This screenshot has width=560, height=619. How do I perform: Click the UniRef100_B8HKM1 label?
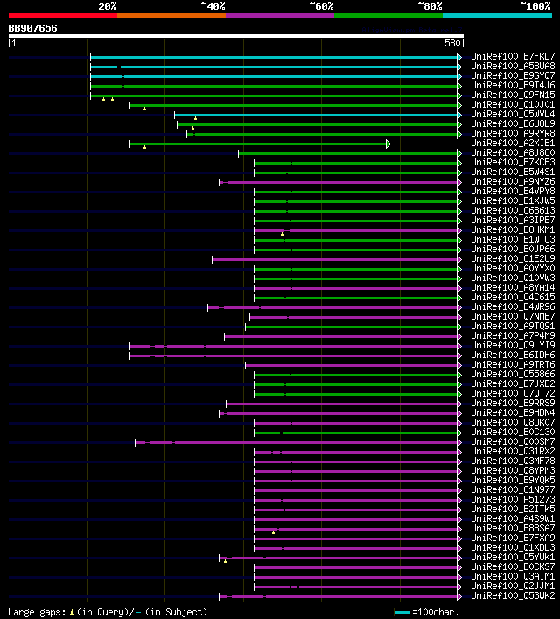click(513, 229)
